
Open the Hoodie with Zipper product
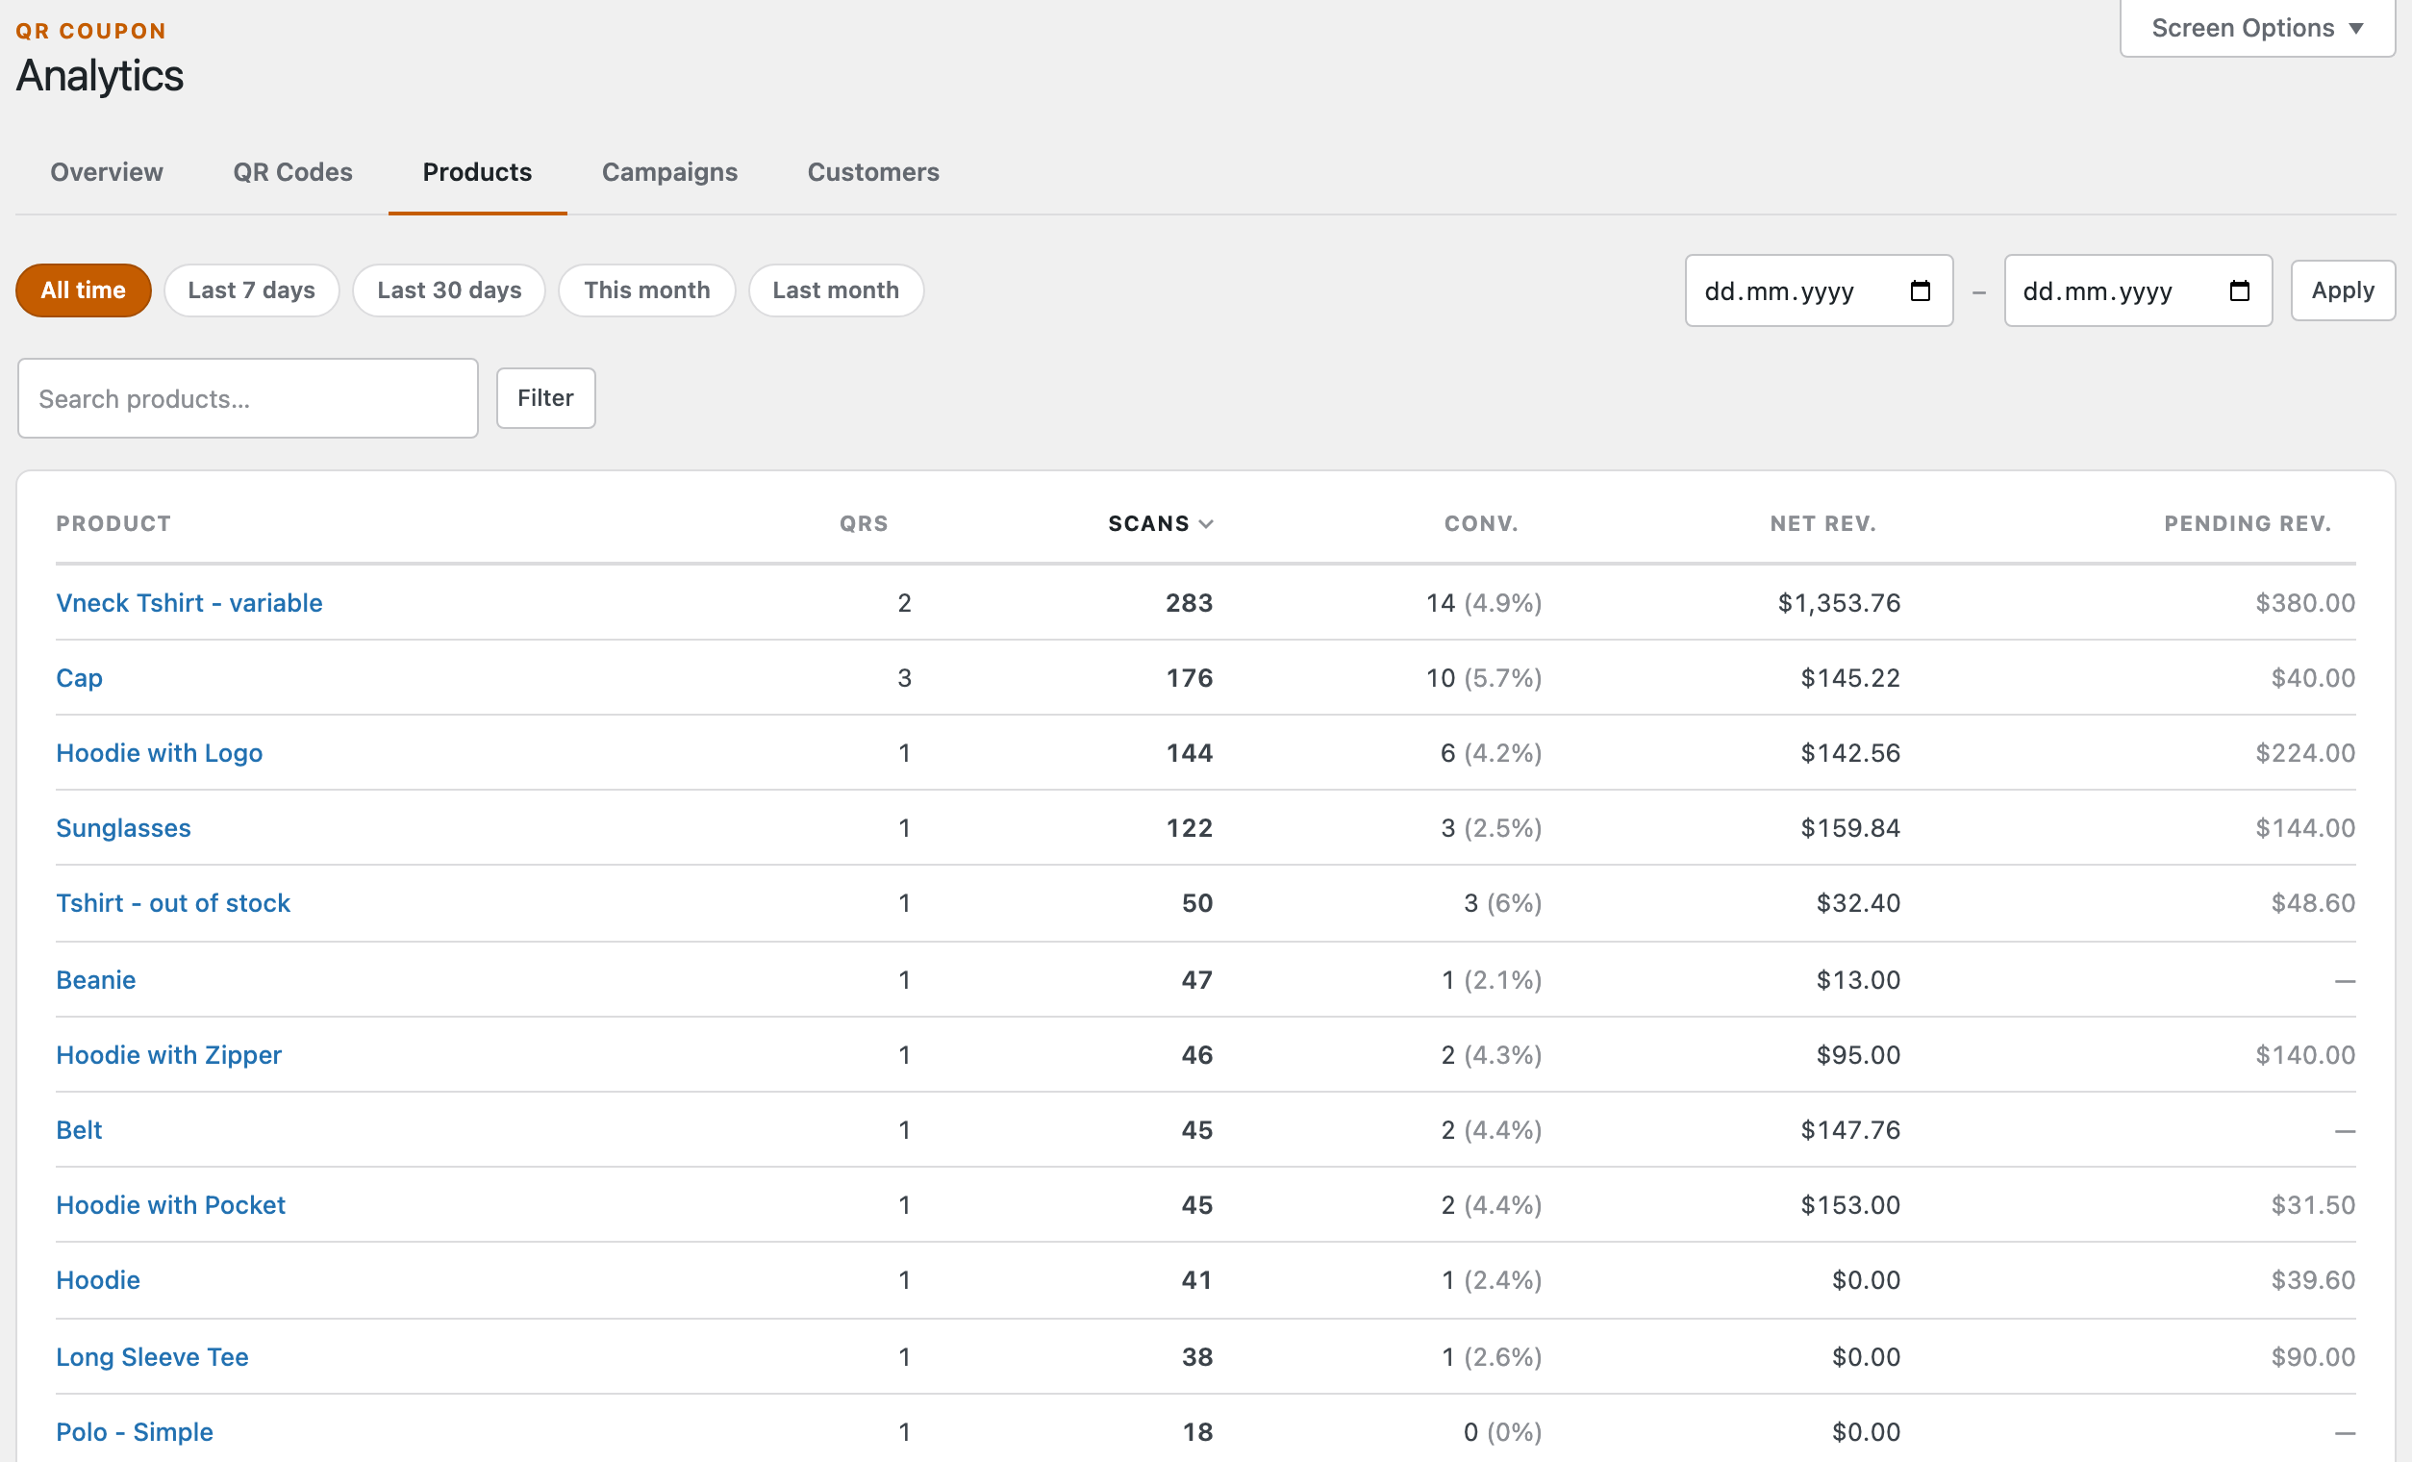tap(168, 1055)
